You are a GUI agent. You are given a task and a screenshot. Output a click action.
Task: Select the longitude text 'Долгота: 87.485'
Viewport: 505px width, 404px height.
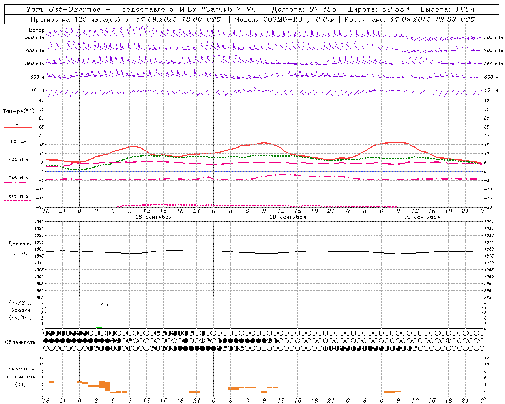click(305, 9)
